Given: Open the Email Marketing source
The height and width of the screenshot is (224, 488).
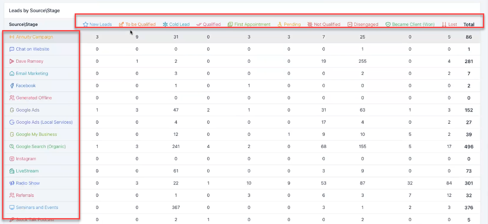Looking at the screenshot, I should coord(32,74).
